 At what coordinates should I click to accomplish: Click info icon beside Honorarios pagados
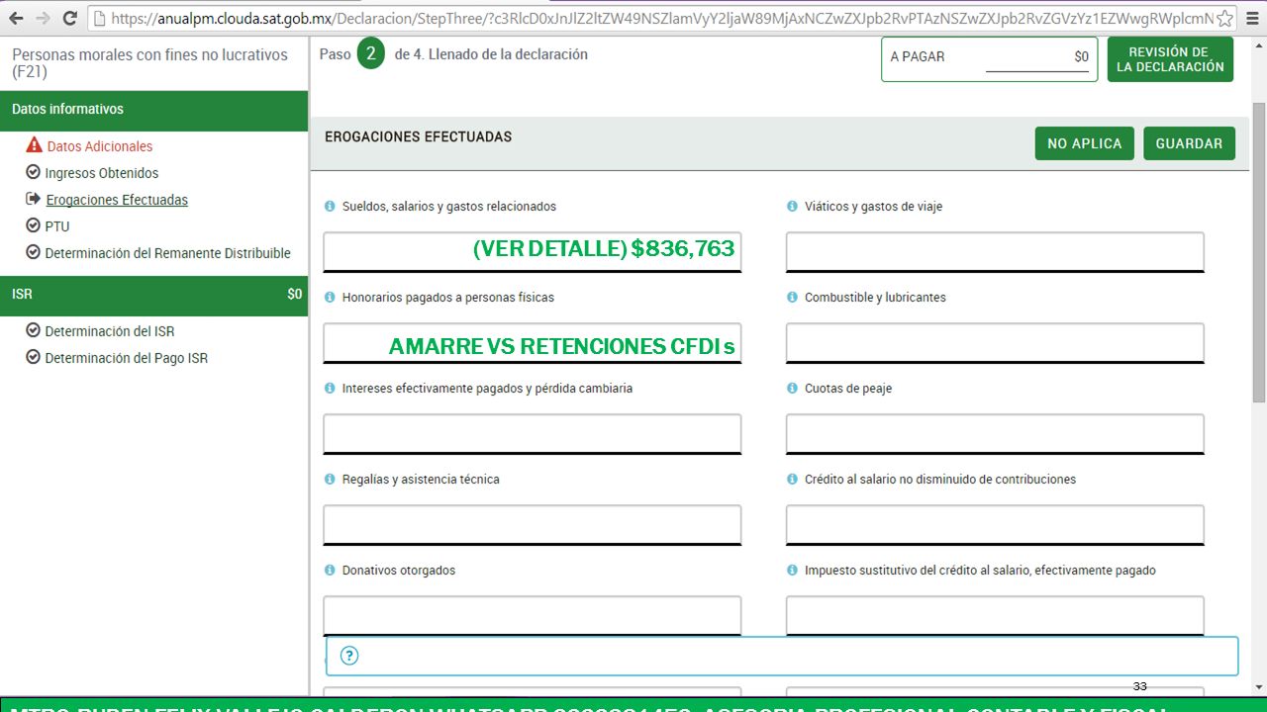[x=330, y=298]
